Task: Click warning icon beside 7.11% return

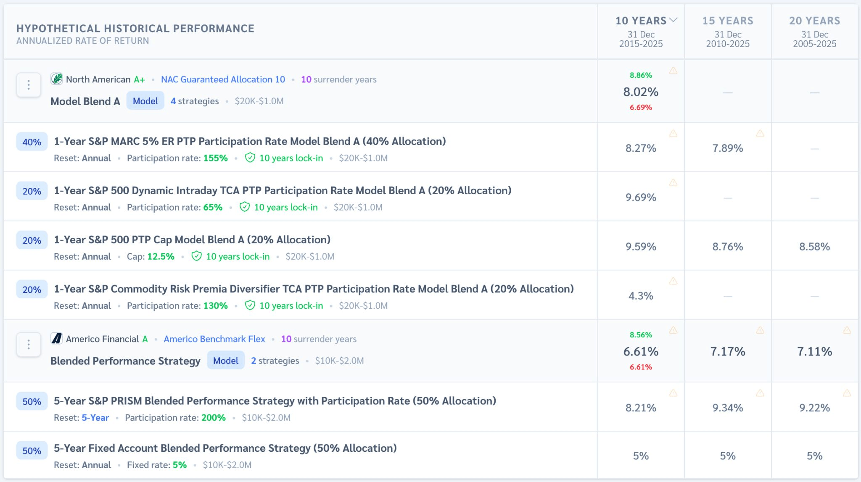Action: 847,330
